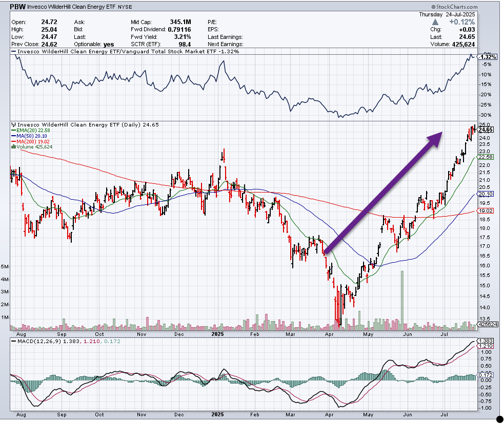Viewport: 504px width, 425px height.
Task: Click the MACD(12,26,9) legend text
Action: point(39,341)
